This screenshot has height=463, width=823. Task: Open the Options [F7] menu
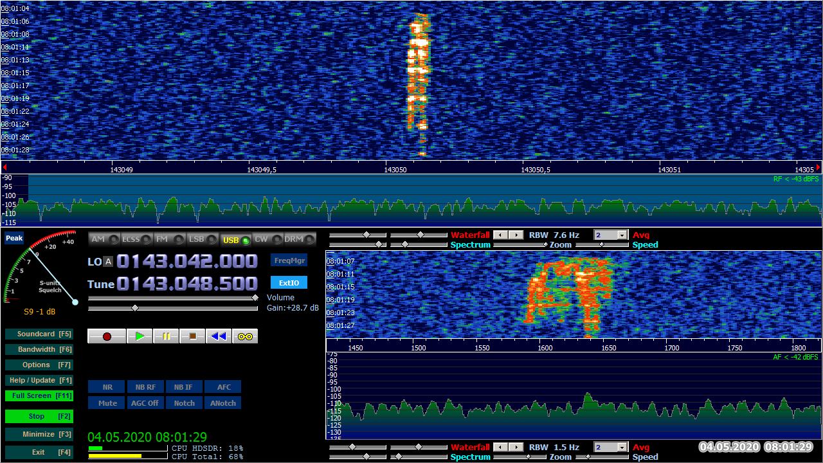[x=39, y=365]
